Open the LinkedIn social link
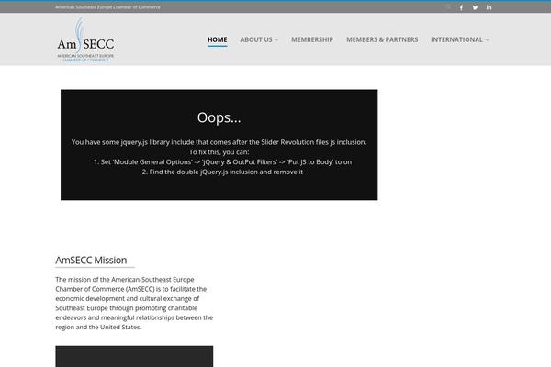Screen dimensions: 551x367 [x=489, y=7]
